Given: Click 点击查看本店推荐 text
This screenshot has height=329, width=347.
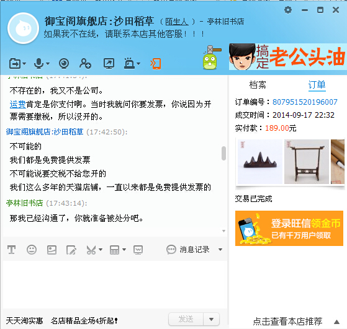Looking at the screenshot, I should click(x=287, y=322).
